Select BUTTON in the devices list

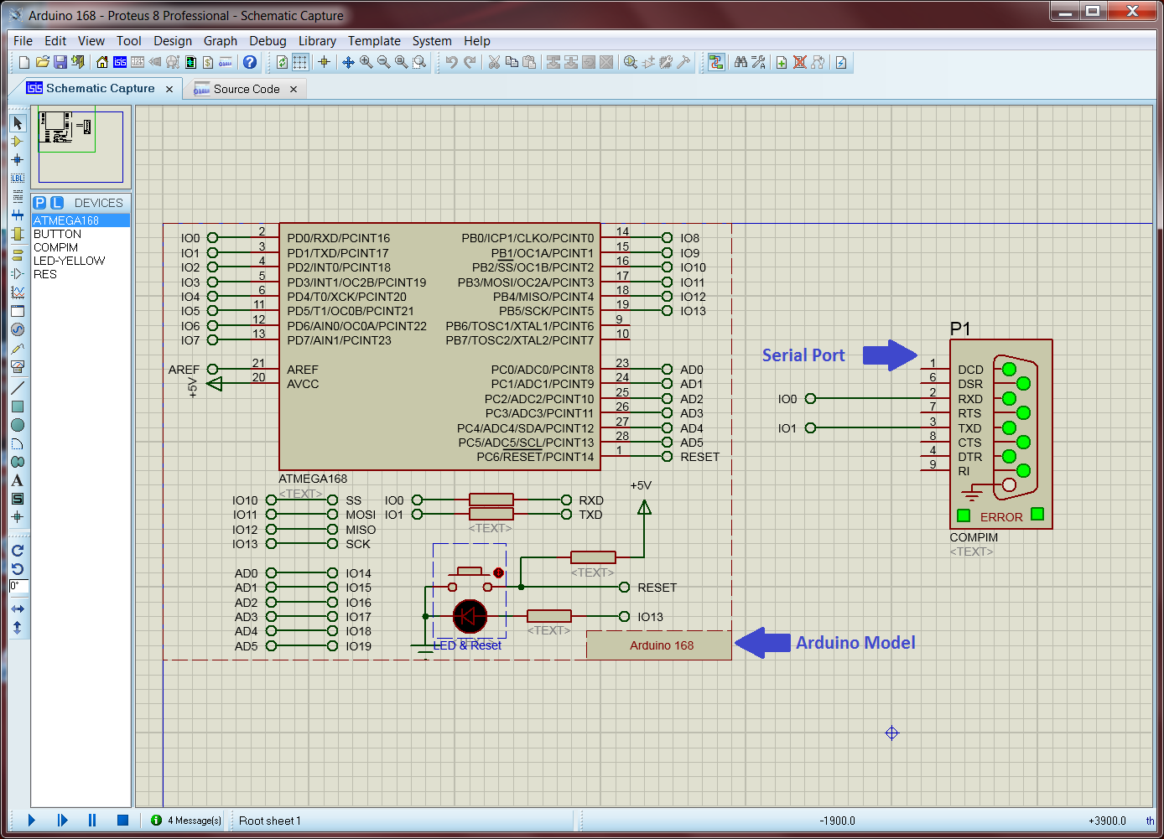[81, 234]
